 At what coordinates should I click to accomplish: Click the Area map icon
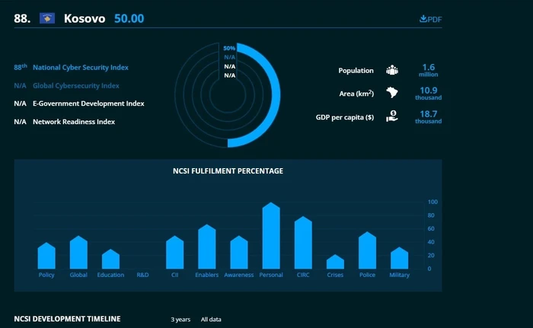coord(392,92)
